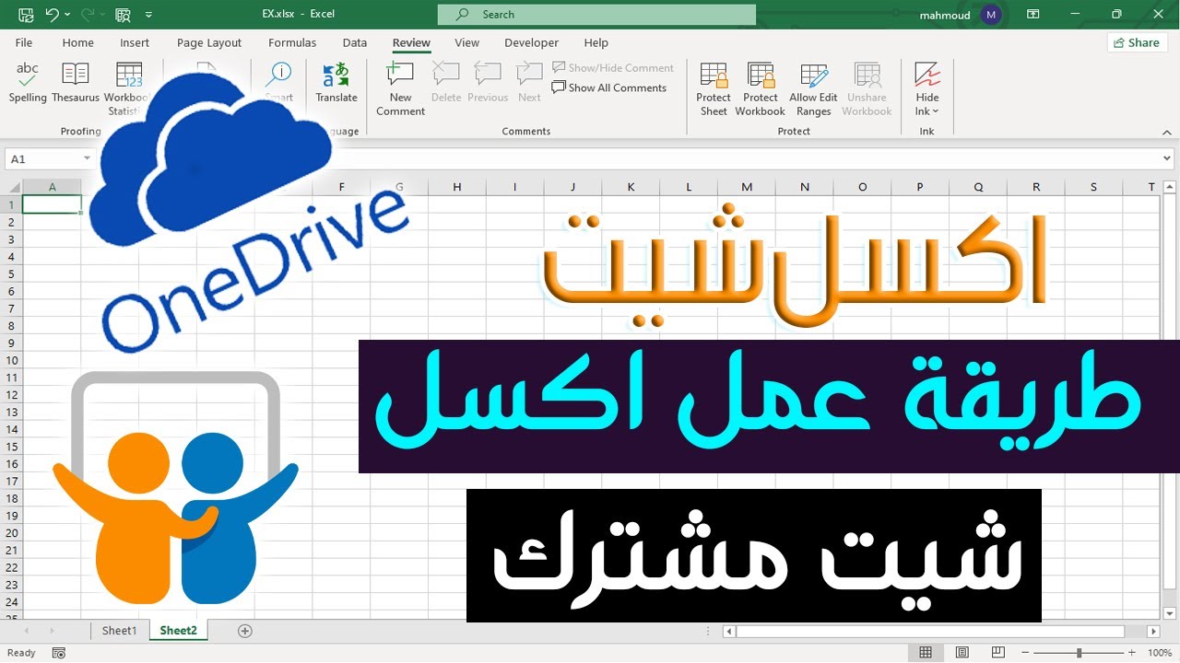Image resolution: width=1180 pixels, height=663 pixels.
Task: Click the vertical scrollbar down arrow
Action: [1171, 613]
